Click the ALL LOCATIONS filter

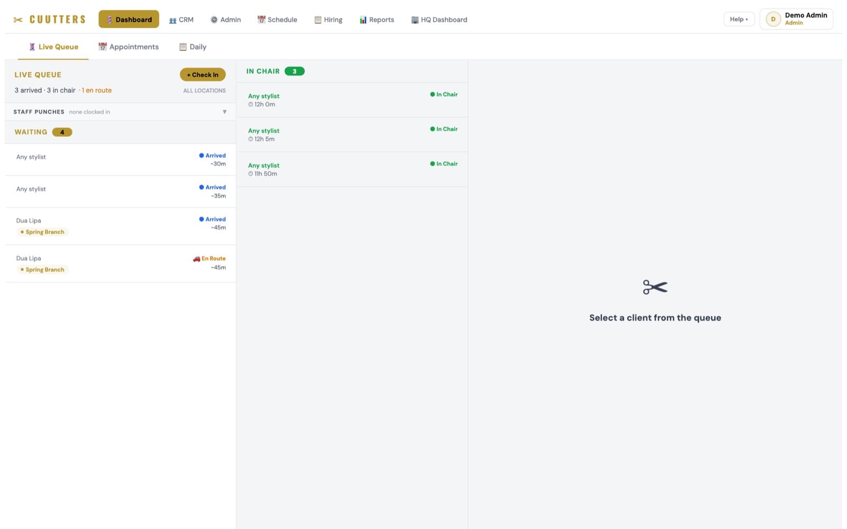(x=204, y=90)
